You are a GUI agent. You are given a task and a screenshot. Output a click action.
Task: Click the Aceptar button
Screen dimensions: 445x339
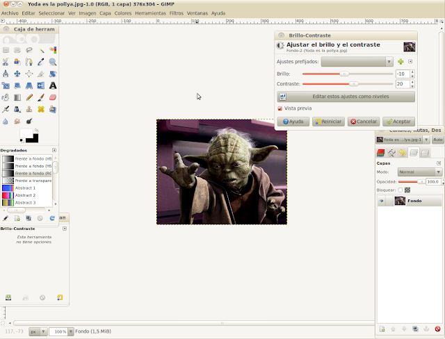pyautogui.click(x=398, y=122)
